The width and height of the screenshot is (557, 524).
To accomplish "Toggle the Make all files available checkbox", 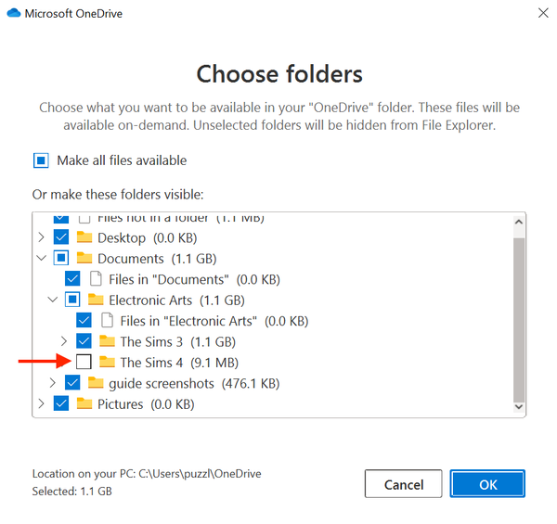I will tap(41, 160).
